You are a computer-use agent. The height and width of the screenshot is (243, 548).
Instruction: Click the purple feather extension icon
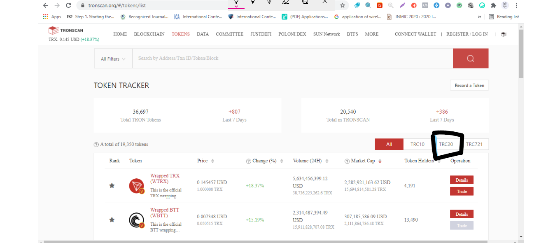click(402, 6)
